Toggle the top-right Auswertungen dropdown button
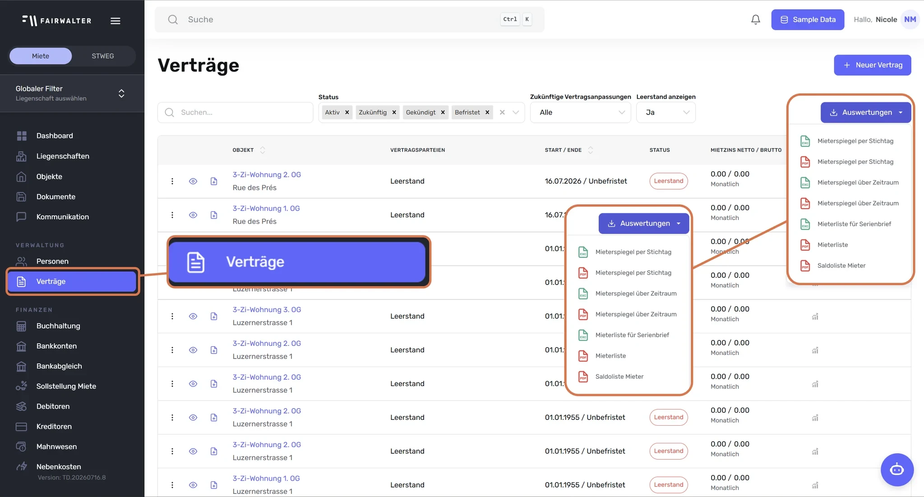The height and width of the screenshot is (497, 924). coord(866,112)
